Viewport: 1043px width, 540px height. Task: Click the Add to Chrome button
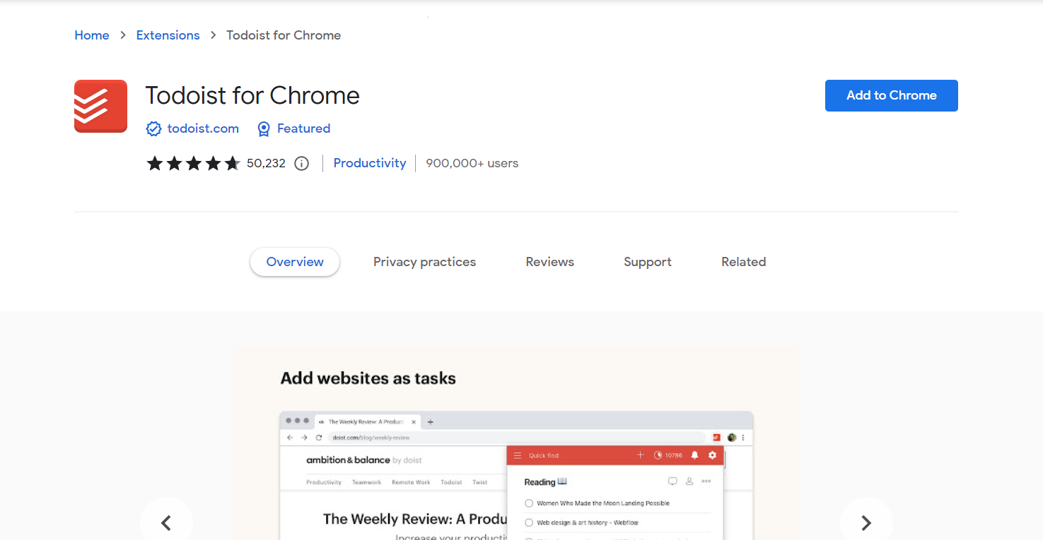click(891, 95)
